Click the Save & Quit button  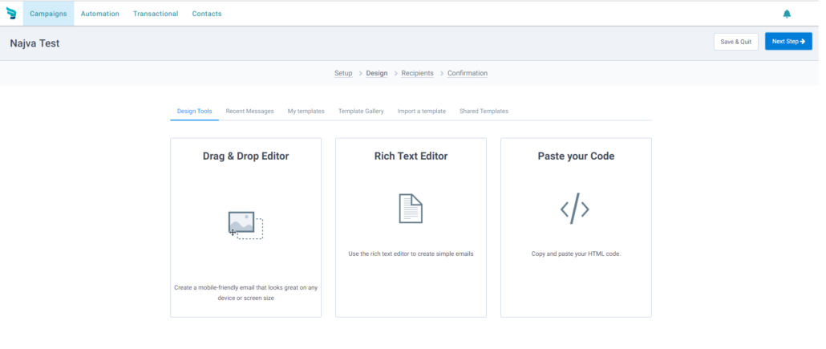click(736, 42)
